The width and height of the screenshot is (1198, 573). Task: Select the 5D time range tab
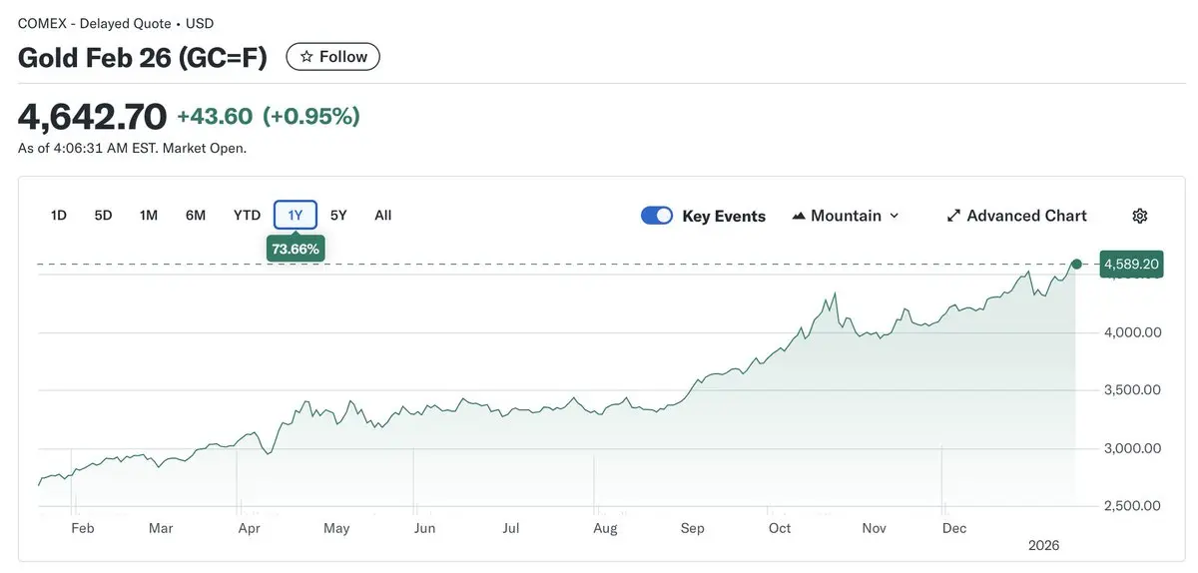(103, 215)
